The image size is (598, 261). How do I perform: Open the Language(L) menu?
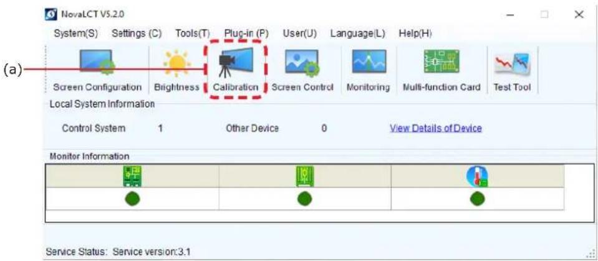[x=358, y=34]
